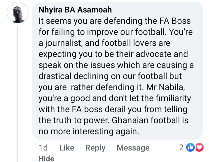This screenshot has width=210, height=162.
Task: Like the comment by Nhyira BA Asamoah
Action: pos(66,148)
